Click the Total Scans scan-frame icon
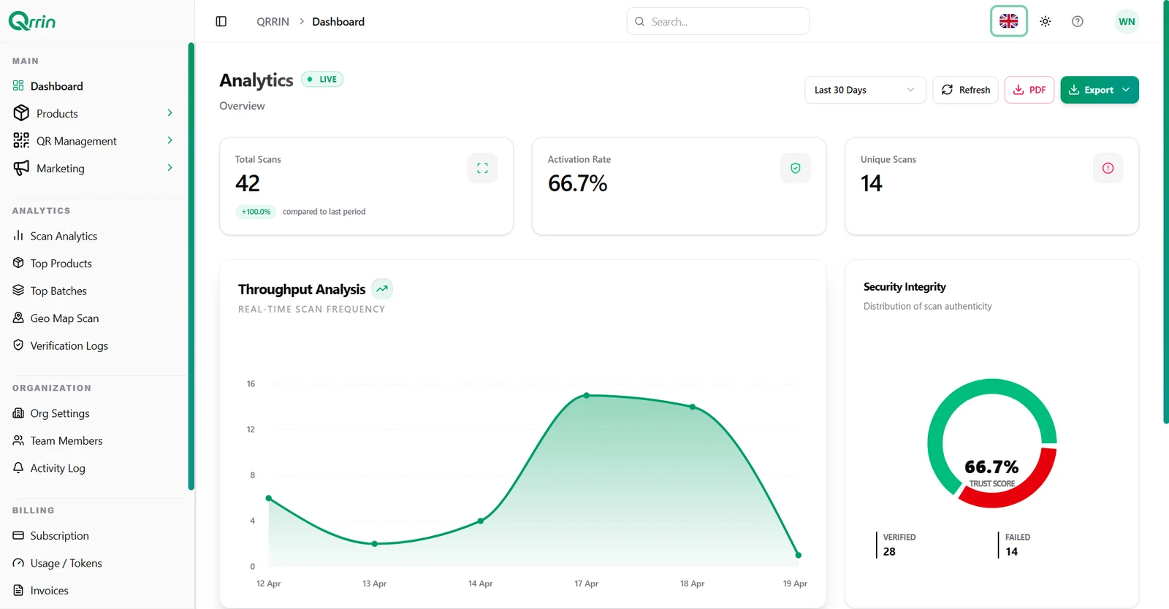1169x609 pixels. tap(482, 168)
